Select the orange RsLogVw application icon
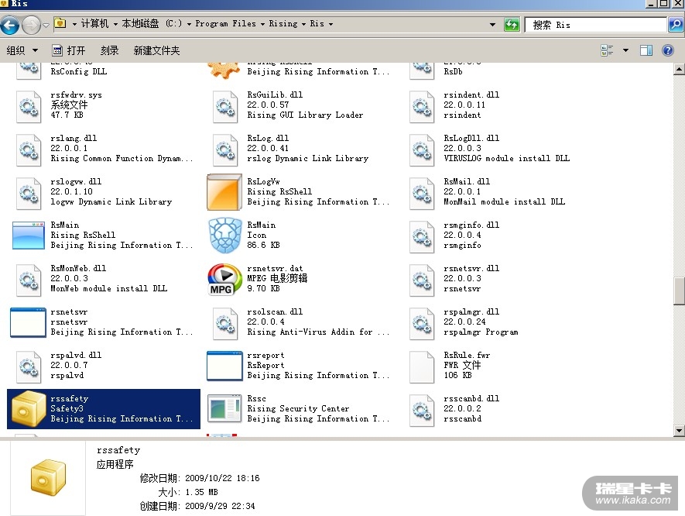 (x=224, y=192)
